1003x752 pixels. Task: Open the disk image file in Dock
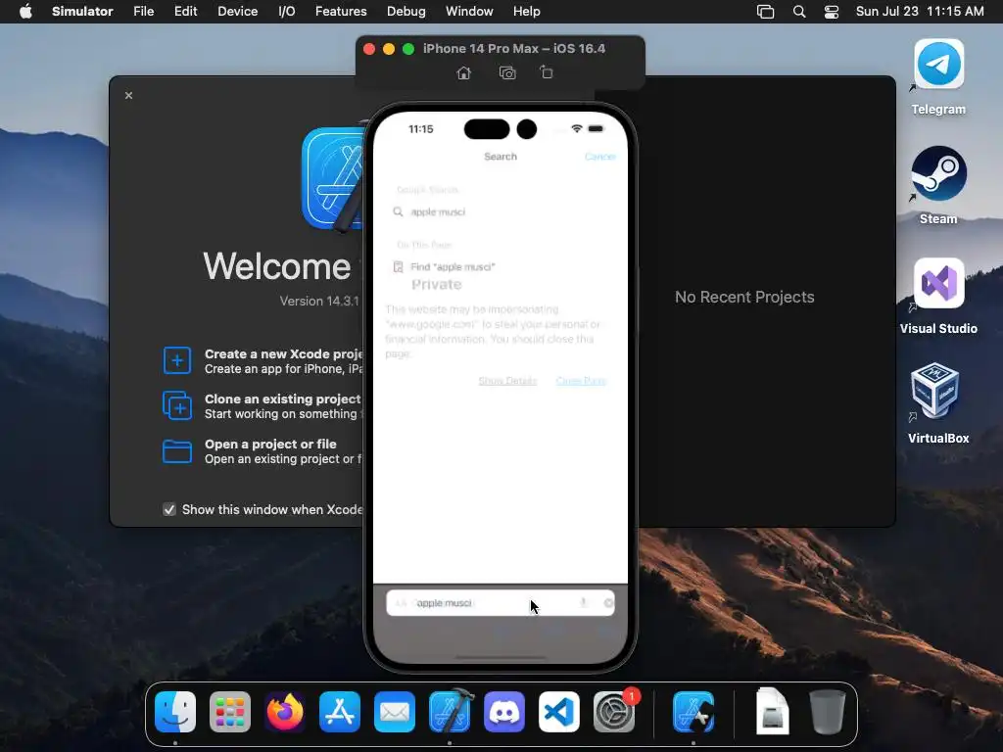(x=772, y=711)
